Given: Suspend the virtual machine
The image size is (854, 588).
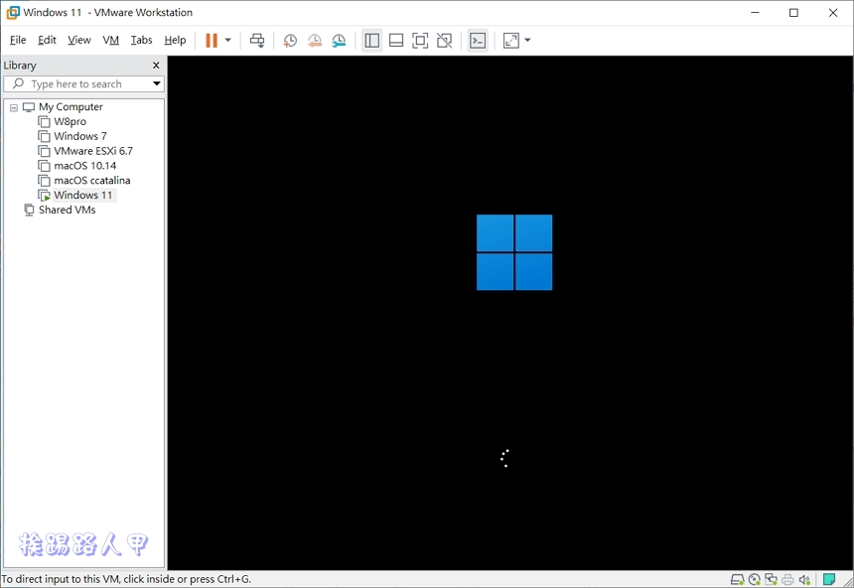Looking at the screenshot, I should (x=210, y=40).
